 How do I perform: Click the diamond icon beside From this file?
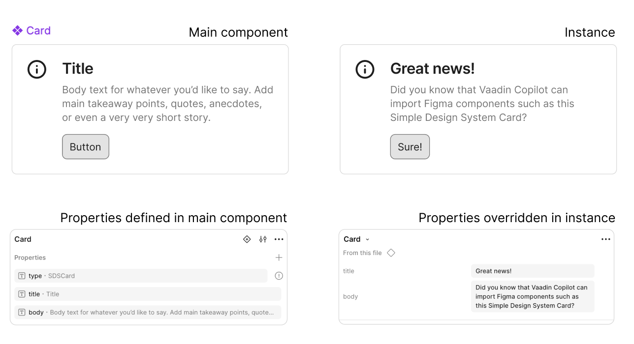[x=391, y=252]
